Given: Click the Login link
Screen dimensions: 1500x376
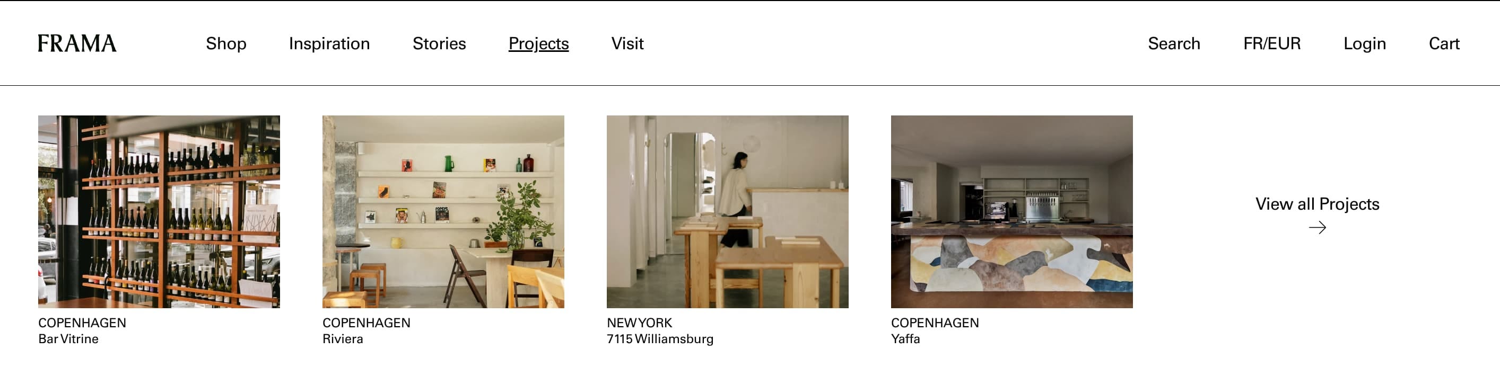Looking at the screenshot, I should (x=1364, y=43).
